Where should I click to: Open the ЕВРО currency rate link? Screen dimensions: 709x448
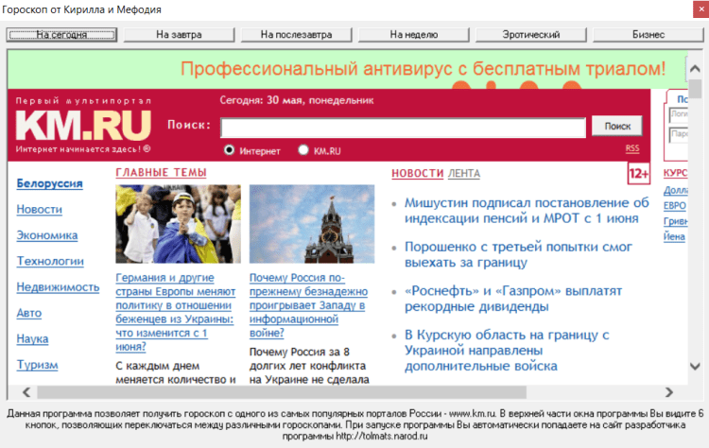(675, 206)
